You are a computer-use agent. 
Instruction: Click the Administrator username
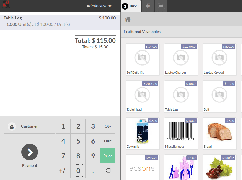point(99,6)
